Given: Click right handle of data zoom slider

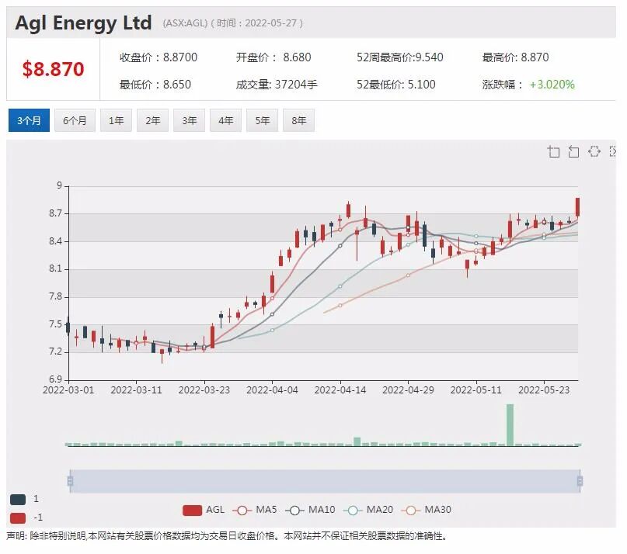Looking at the screenshot, I should click(x=580, y=480).
